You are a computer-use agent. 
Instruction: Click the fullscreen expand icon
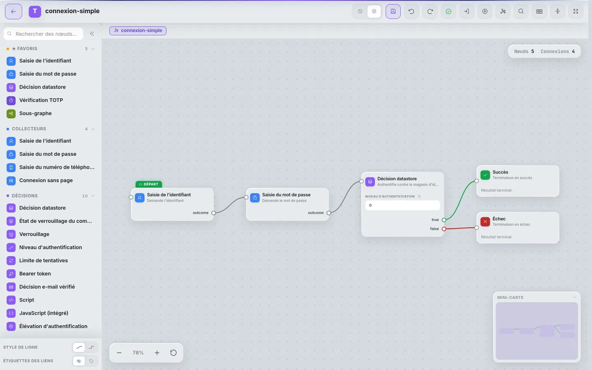click(x=576, y=12)
